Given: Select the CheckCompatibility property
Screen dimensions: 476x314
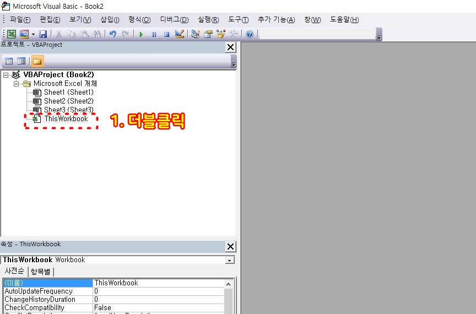Looking at the screenshot, I should click(48, 307).
